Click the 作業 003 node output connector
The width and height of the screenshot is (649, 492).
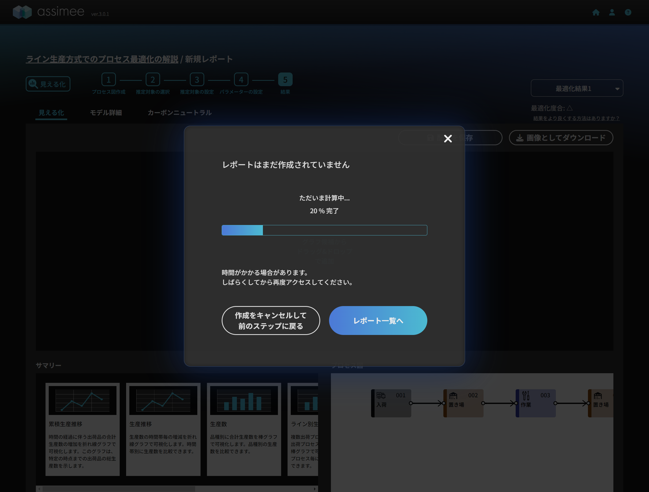click(x=555, y=403)
